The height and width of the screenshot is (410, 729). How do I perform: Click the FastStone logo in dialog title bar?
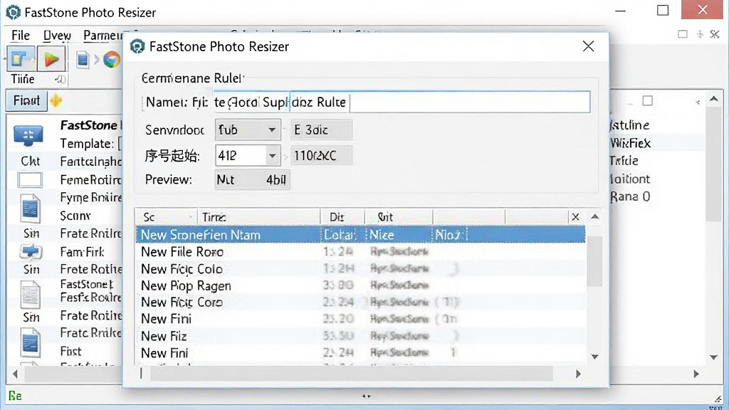(137, 46)
